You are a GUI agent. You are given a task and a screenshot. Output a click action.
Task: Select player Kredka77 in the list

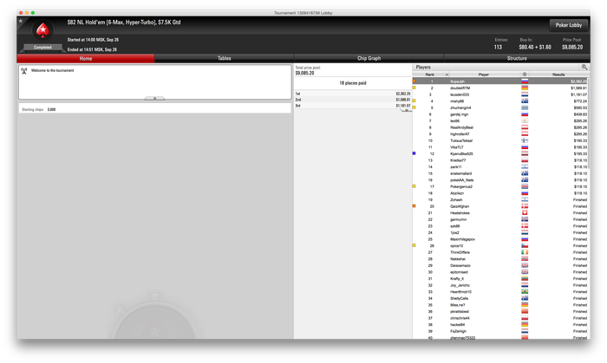[x=458, y=160]
